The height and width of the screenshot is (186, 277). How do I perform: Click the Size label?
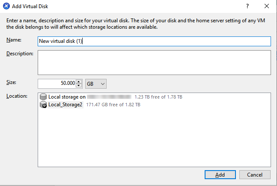coord(11,82)
